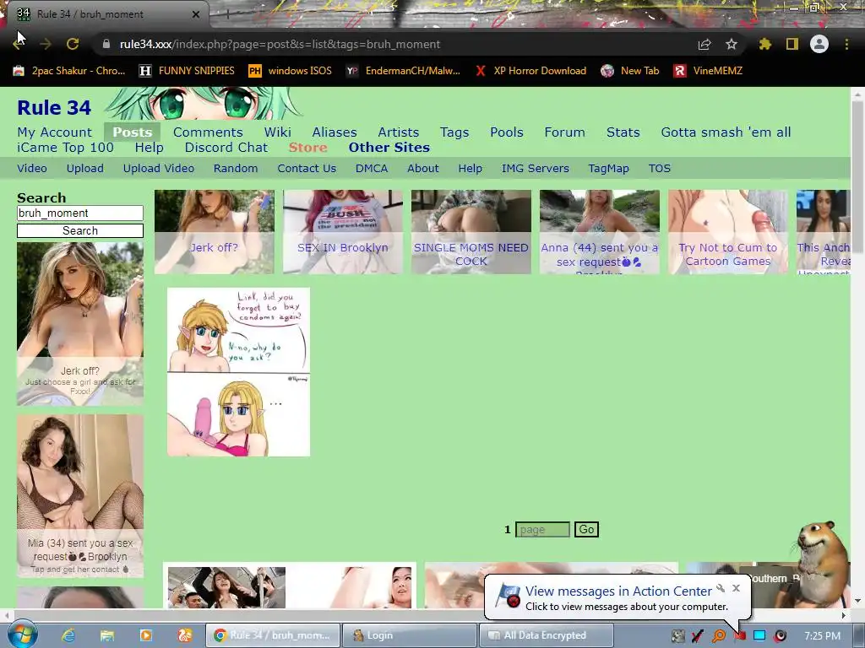Open the Contact Us link
The image size is (865, 648).
coord(307,169)
